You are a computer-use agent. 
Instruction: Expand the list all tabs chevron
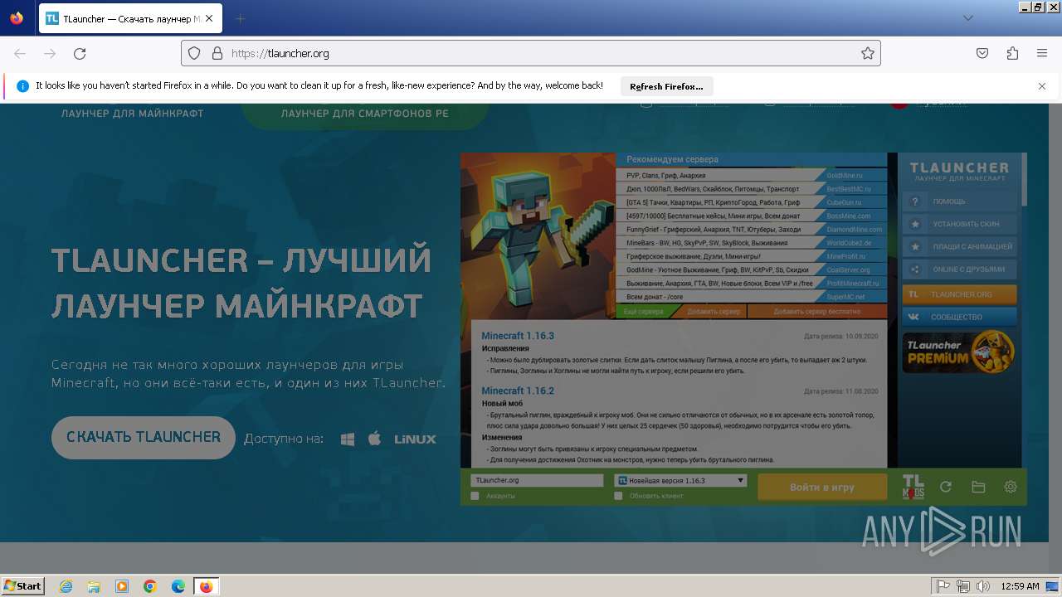(967, 18)
